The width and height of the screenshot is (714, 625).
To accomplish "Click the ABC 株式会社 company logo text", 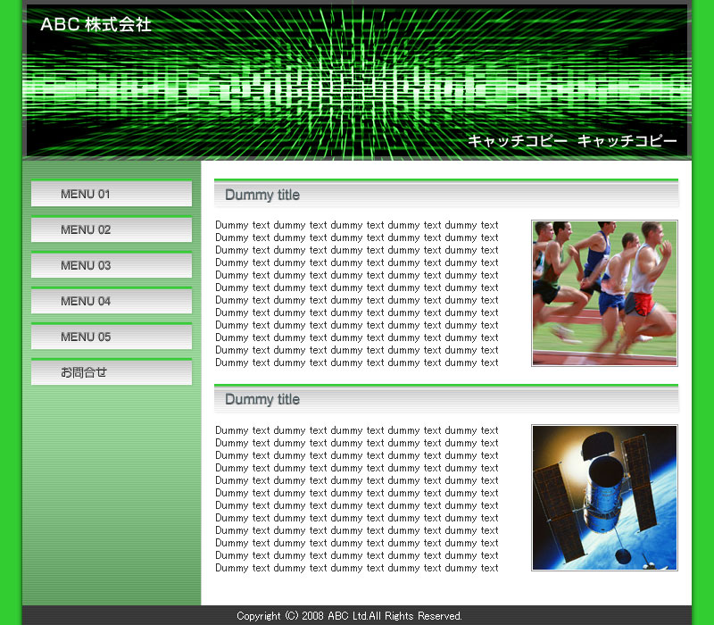I will point(95,24).
